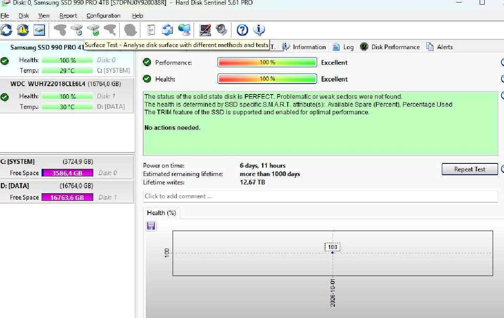Open the Disk menu
504x318 pixels.
pyautogui.click(x=24, y=16)
